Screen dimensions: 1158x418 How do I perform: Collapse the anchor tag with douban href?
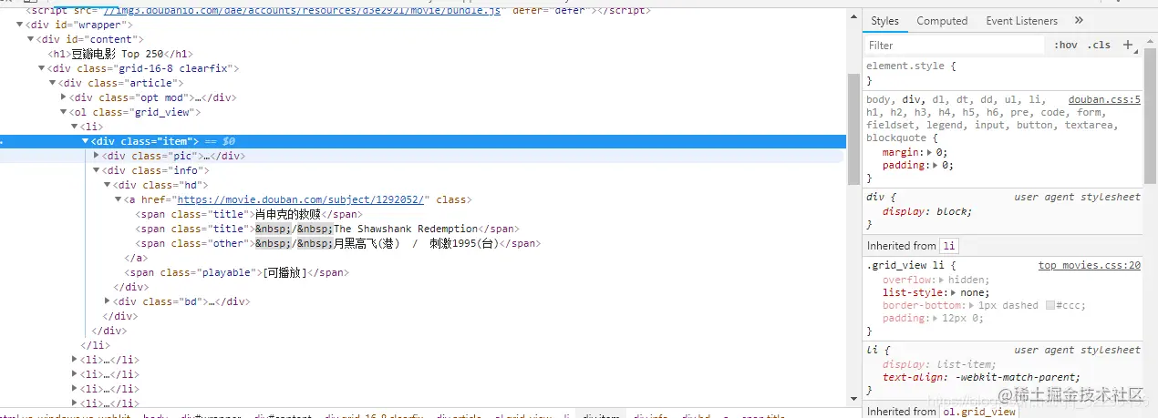[119, 199]
